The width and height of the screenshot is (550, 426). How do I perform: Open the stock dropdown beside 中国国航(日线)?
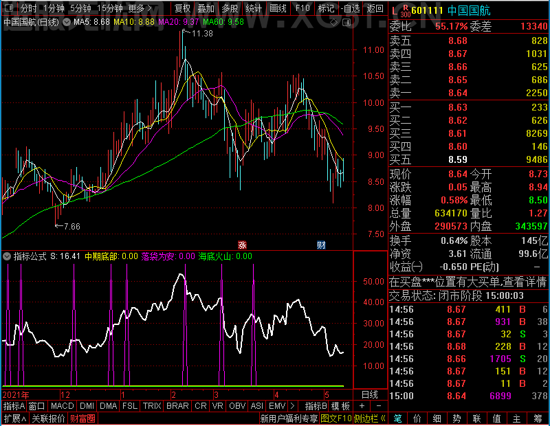click(x=66, y=22)
